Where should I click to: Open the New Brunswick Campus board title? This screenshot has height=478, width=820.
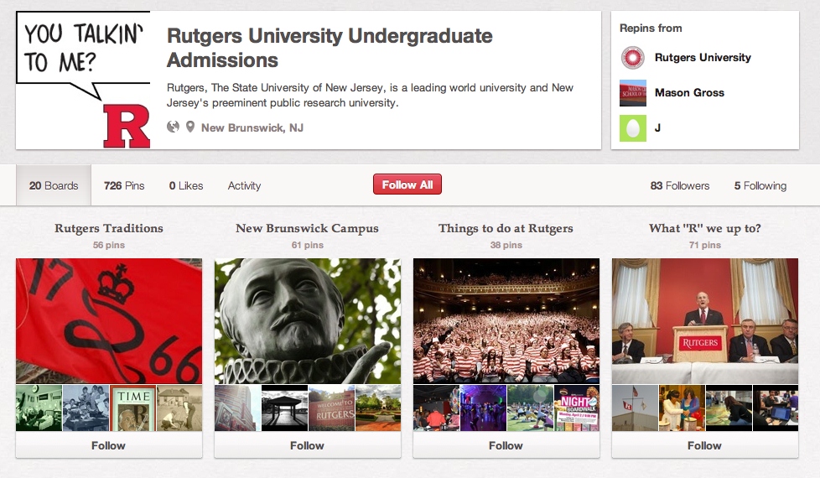click(307, 228)
